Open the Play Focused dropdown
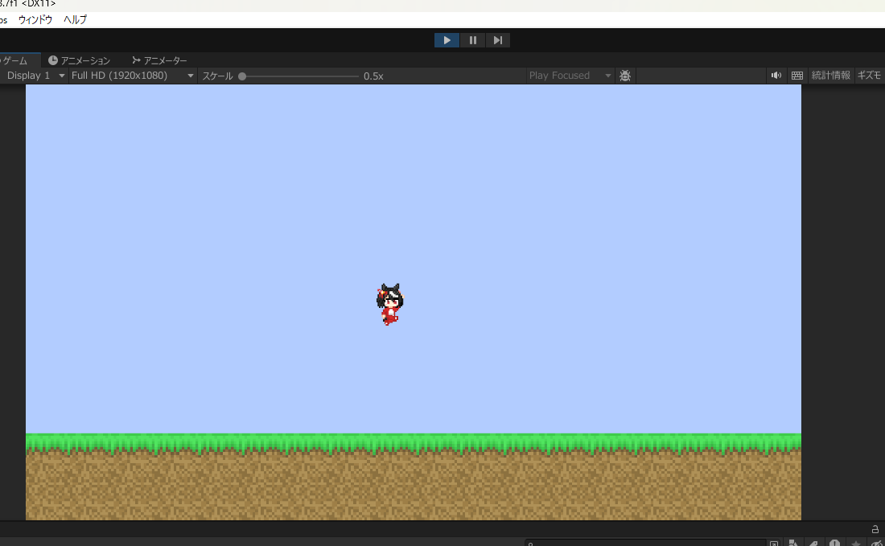885x546 pixels. tap(570, 76)
